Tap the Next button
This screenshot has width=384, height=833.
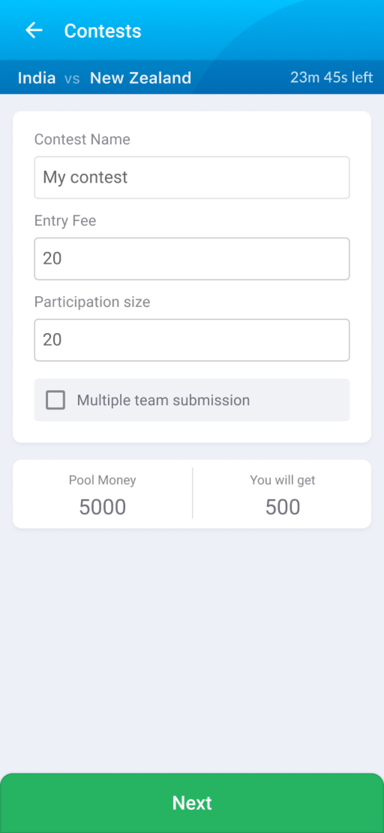pos(192,803)
